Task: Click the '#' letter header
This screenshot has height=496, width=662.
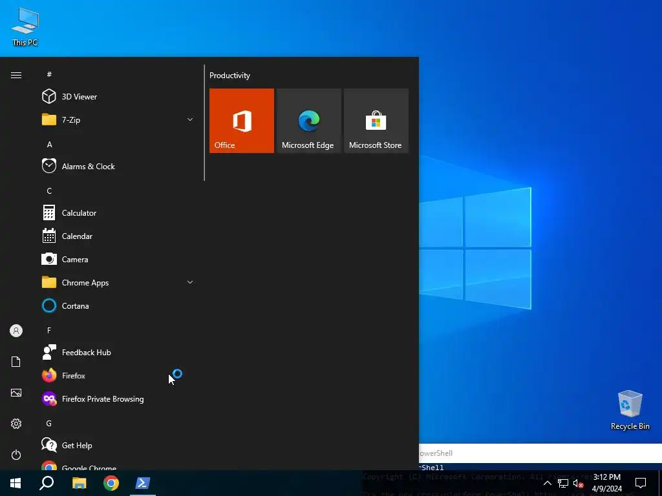Action: coord(49,74)
